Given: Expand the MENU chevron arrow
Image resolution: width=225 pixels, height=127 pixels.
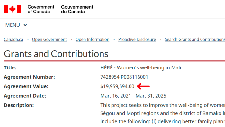Looking at the screenshot, I should (x=25, y=25).
